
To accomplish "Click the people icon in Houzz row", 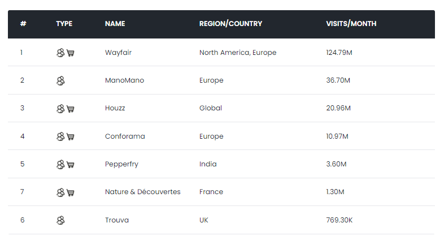I will pyautogui.click(x=60, y=108).
